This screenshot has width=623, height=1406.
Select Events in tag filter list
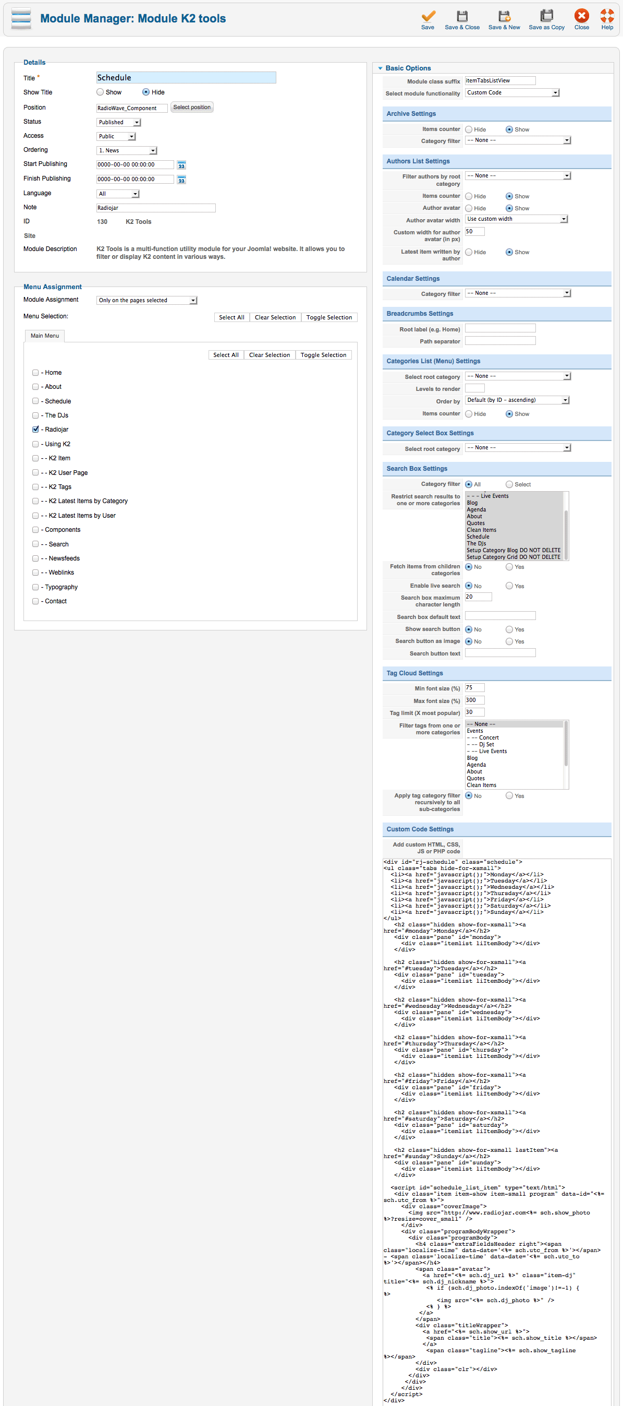[x=475, y=731]
